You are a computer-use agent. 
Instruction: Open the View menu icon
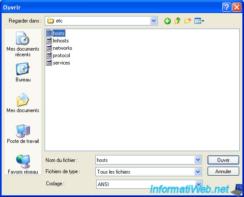tap(199, 21)
